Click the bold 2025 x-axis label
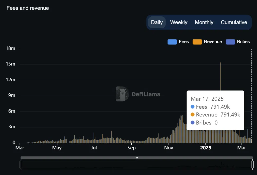Image resolution: width=257 pixels, height=175 pixels. coord(206,148)
